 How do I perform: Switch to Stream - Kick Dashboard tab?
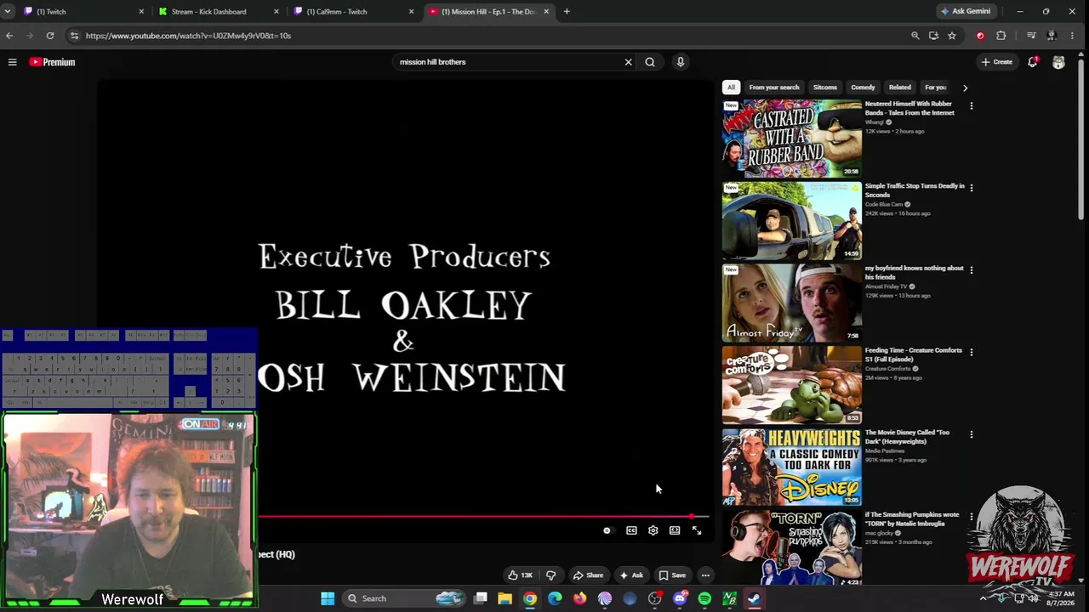click(220, 12)
